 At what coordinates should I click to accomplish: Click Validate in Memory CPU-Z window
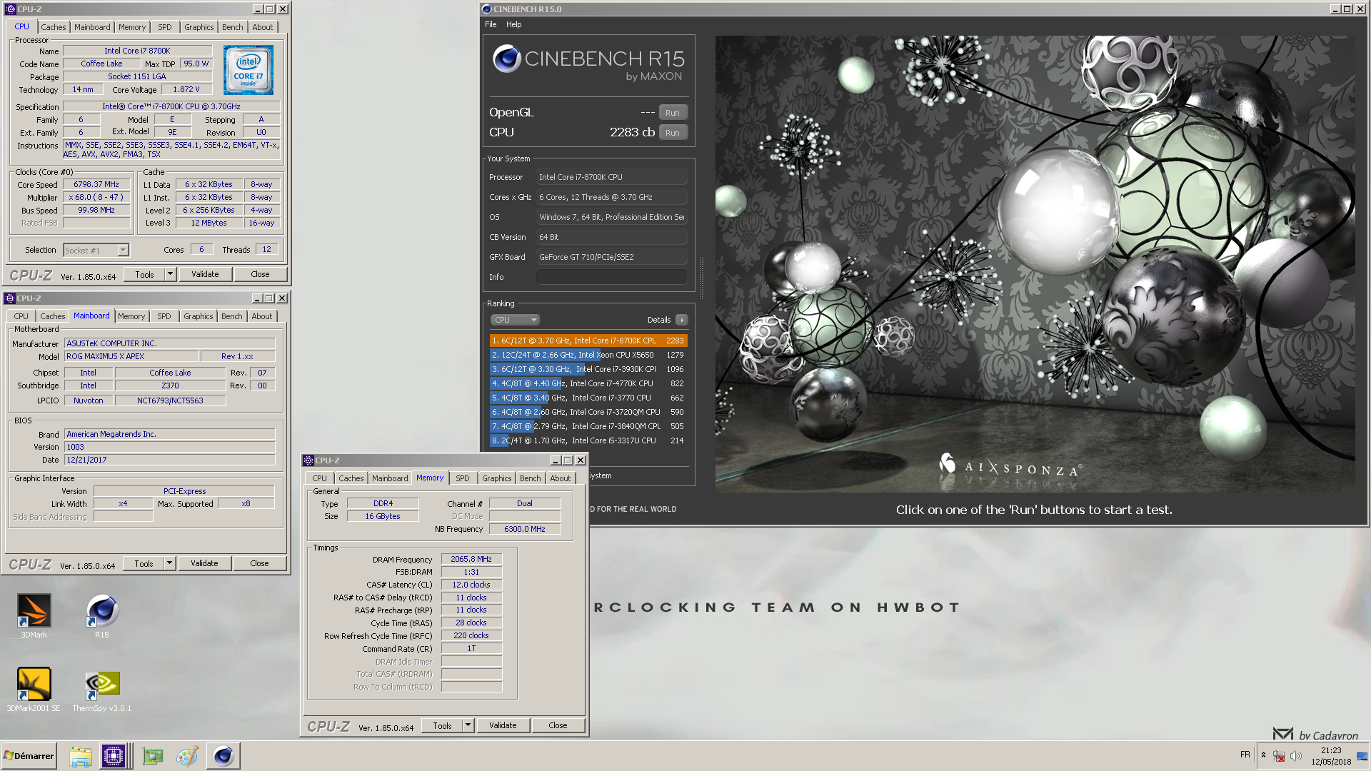pyautogui.click(x=503, y=725)
